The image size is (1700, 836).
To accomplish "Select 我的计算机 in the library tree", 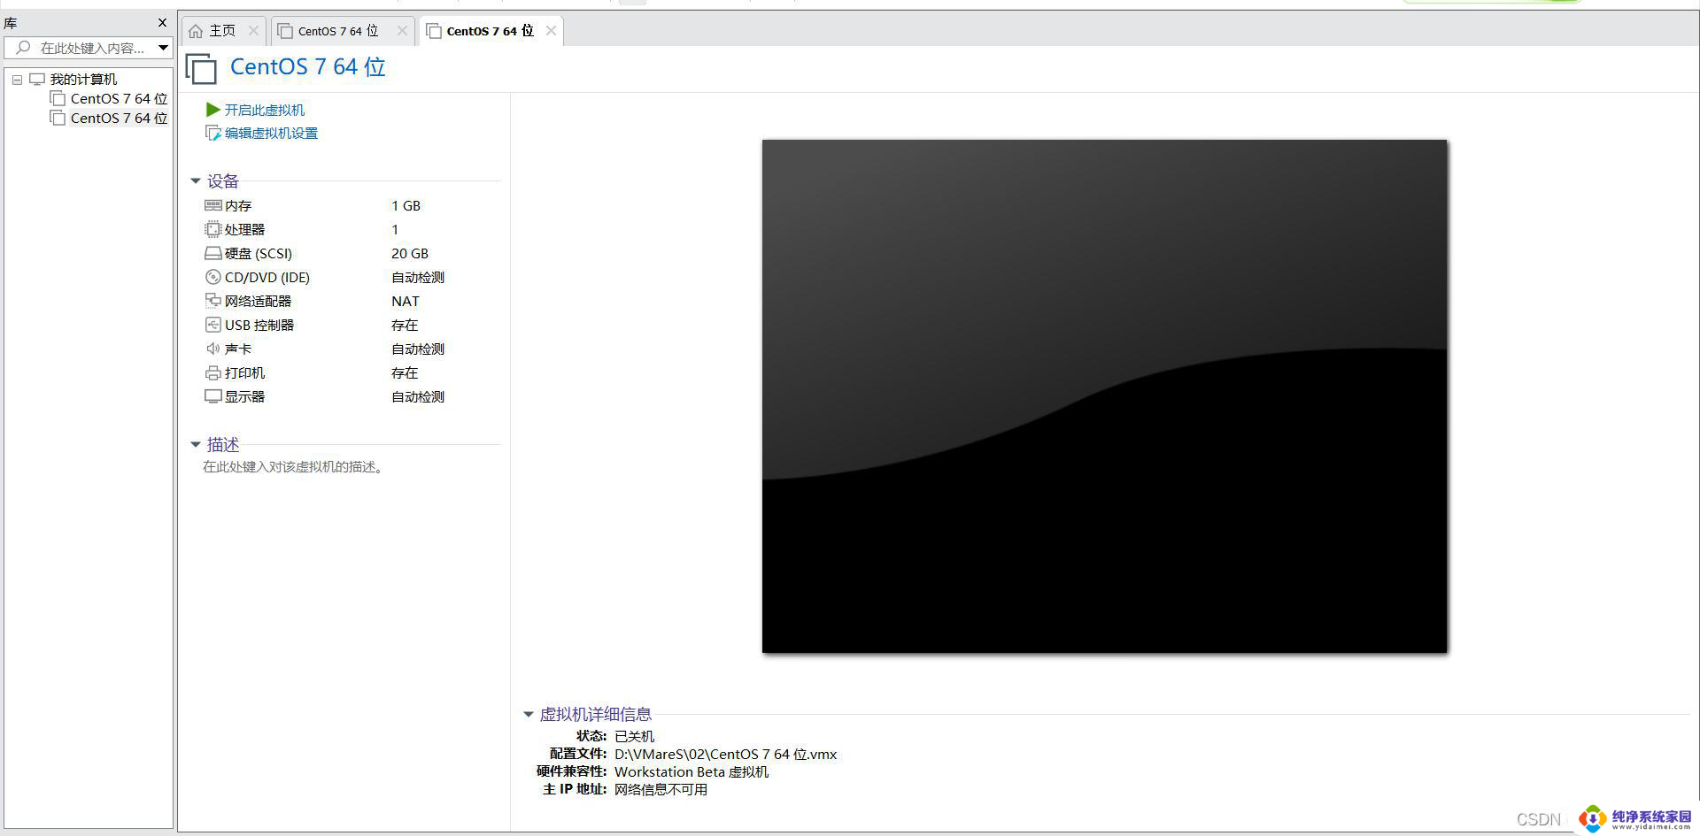I will 83,80.
